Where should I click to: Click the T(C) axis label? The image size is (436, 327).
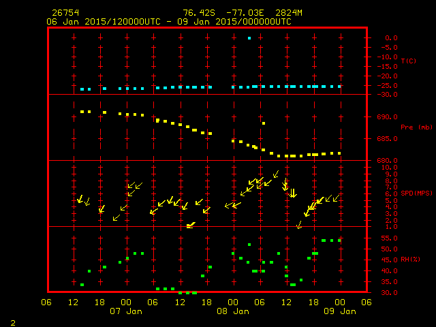point(409,61)
